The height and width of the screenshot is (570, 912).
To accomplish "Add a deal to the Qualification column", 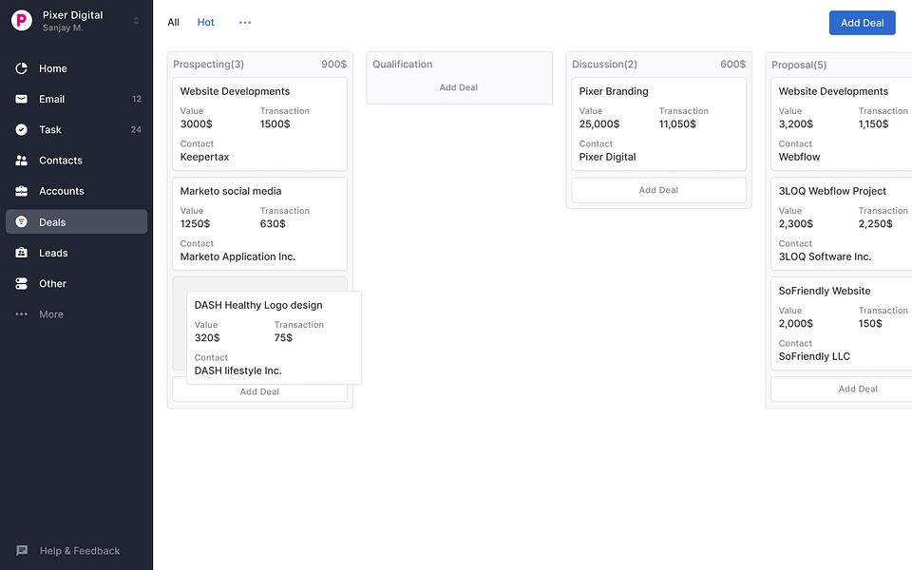I will [459, 86].
